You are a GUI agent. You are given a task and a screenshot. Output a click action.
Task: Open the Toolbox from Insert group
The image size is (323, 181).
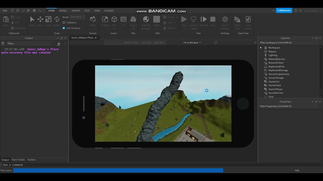[x=105, y=19]
